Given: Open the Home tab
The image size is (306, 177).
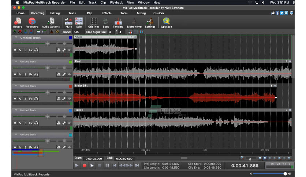Looking at the screenshot, I should pos(20,13).
